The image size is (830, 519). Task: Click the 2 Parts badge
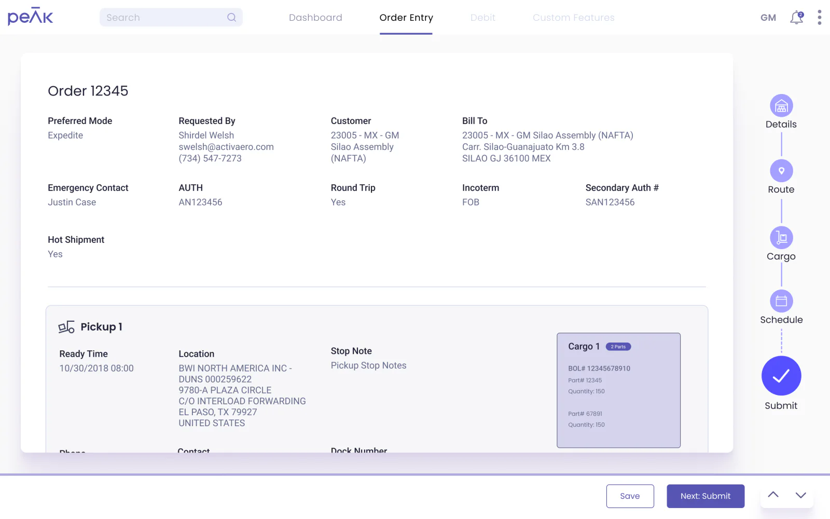coord(618,347)
